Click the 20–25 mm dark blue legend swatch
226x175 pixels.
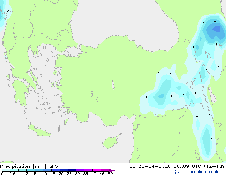(64, 170)
